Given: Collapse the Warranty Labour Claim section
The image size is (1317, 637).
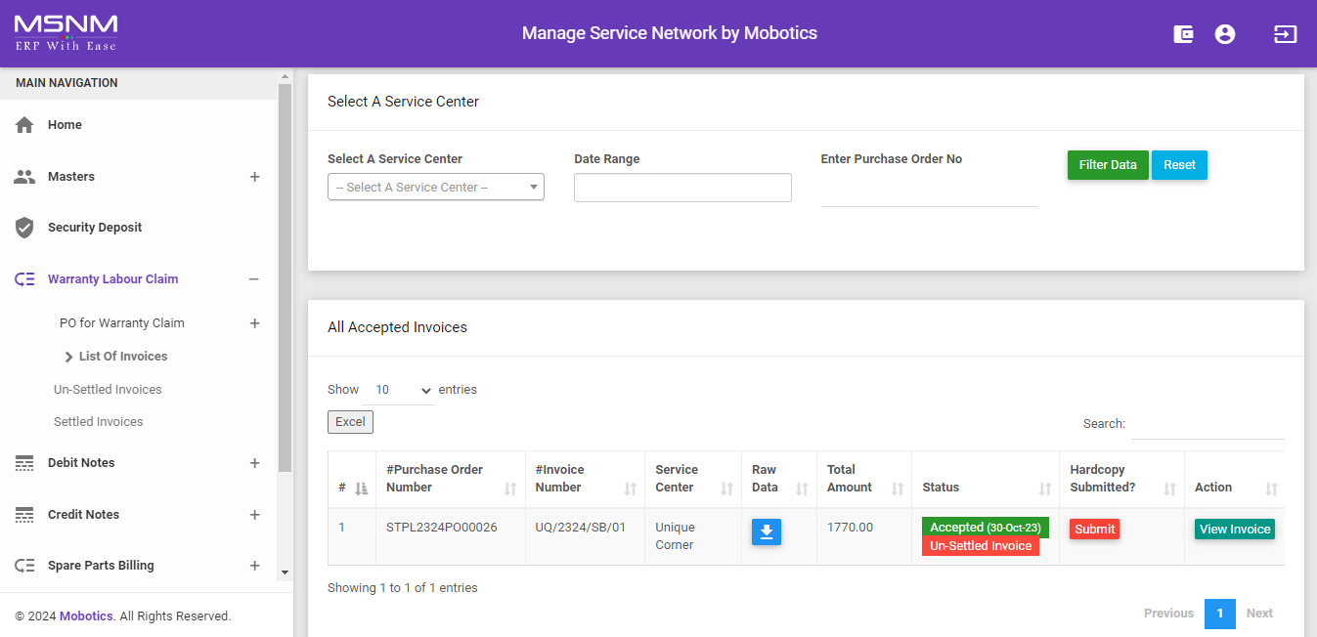Looking at the screenshot, I should point(254,279).
